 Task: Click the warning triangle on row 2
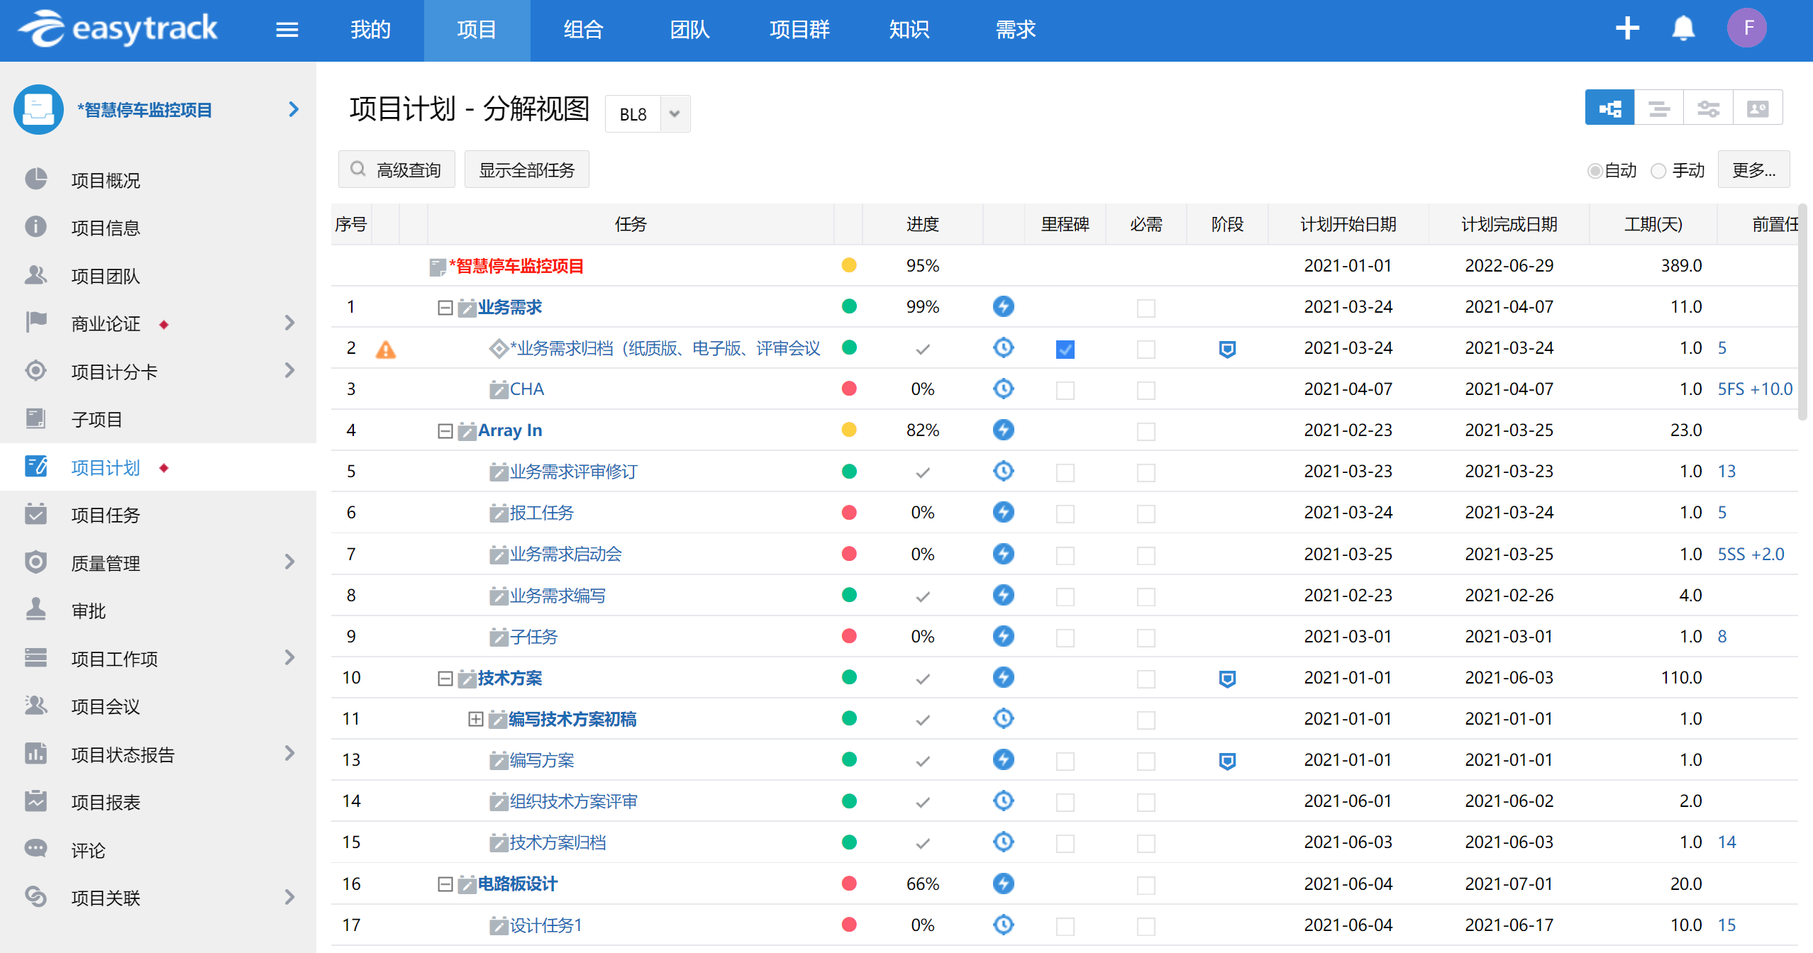tap(385, 349)
